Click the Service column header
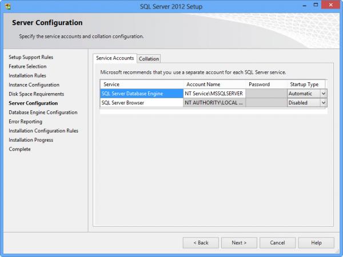This screenshot has height=257, width=343. (x=142, y=85)
